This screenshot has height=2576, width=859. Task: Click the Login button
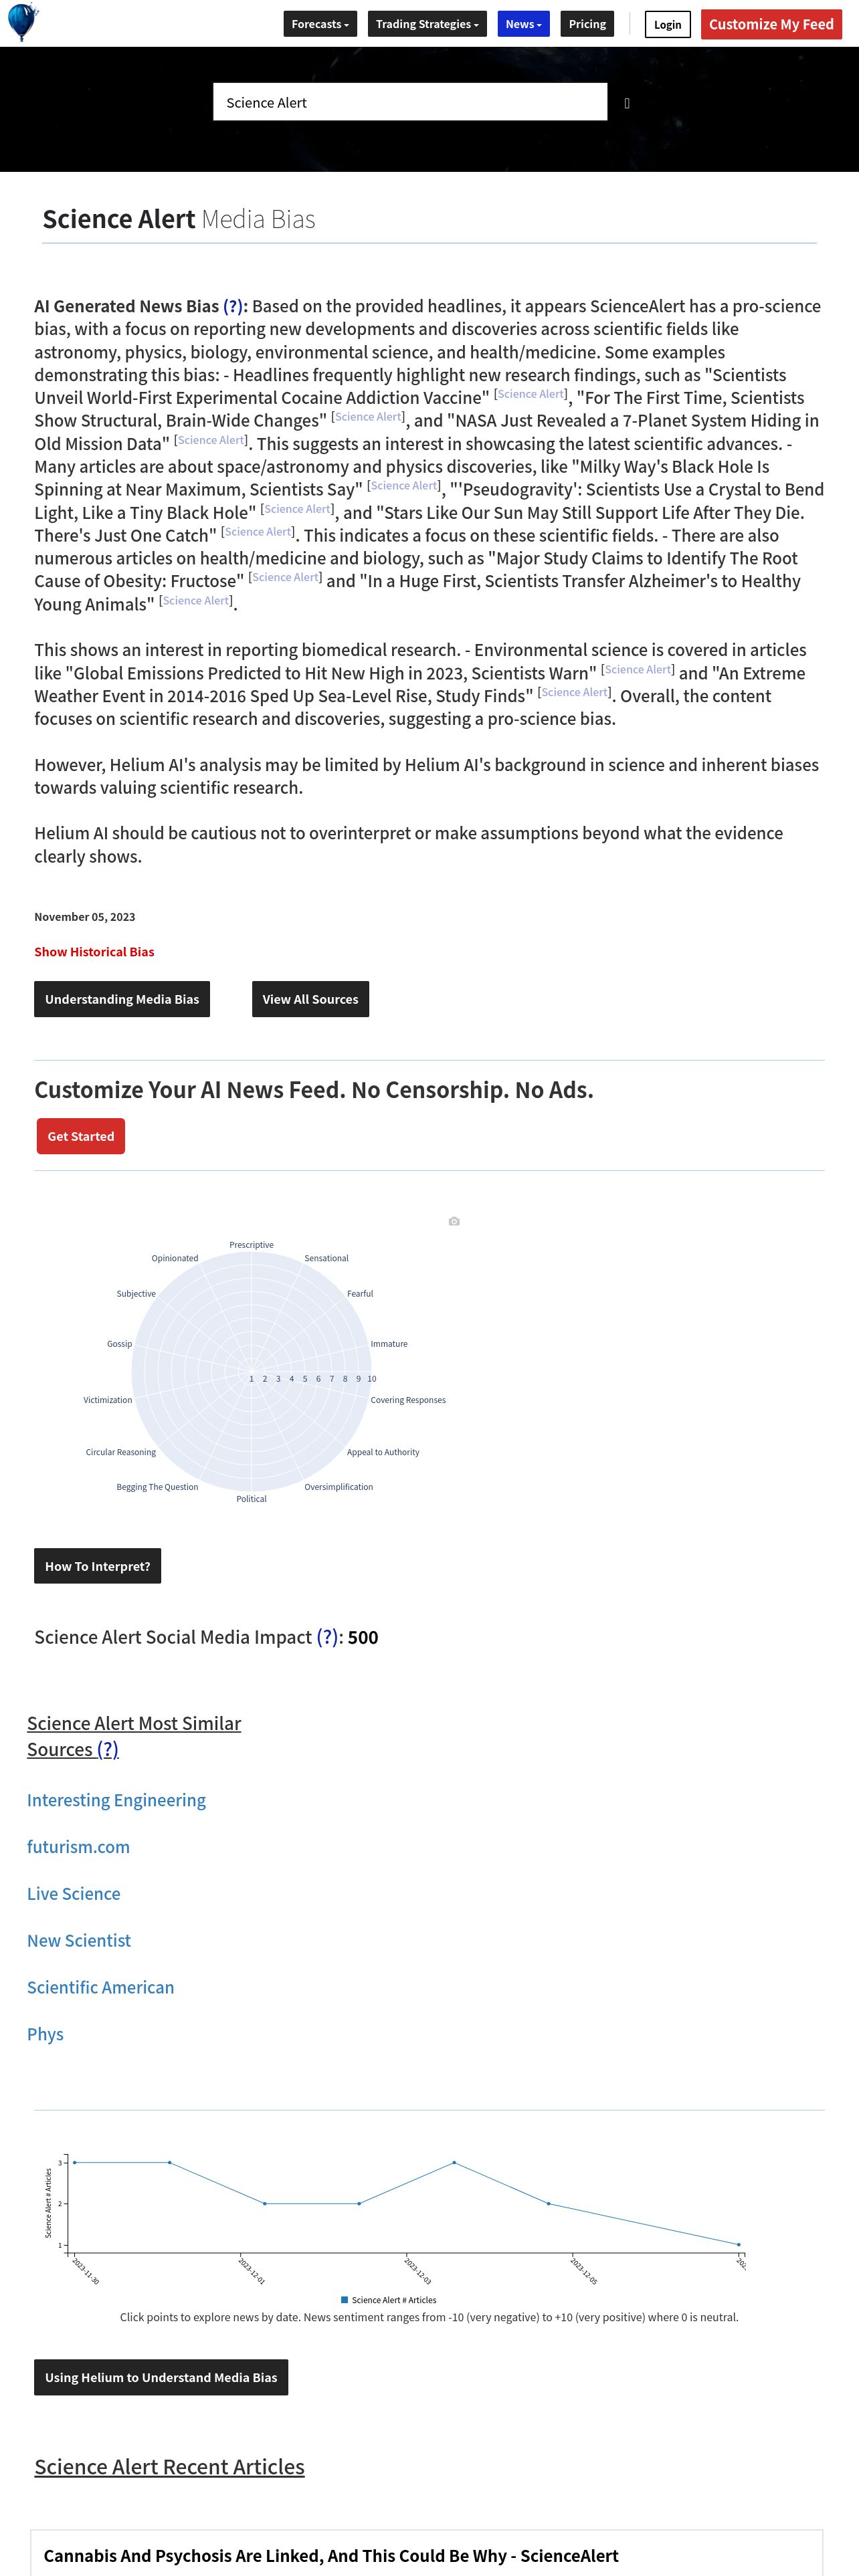[x=667, y=24]
